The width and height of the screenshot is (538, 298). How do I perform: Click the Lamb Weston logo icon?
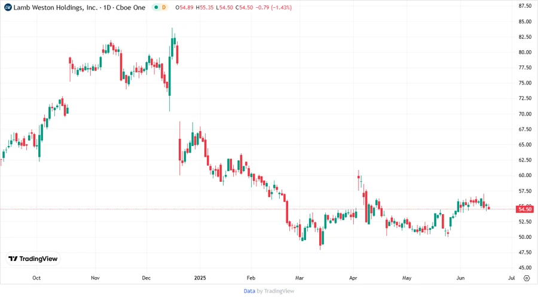[x=8, y=7]
